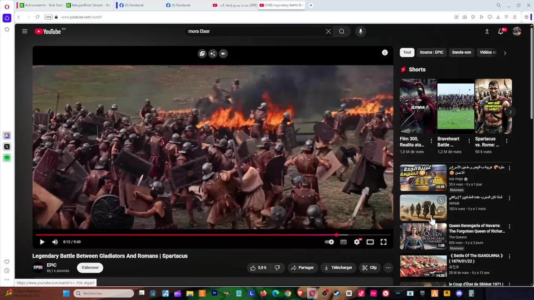
Task: Select the 'Tout' filter chip
Action: [x=407, y=52]
